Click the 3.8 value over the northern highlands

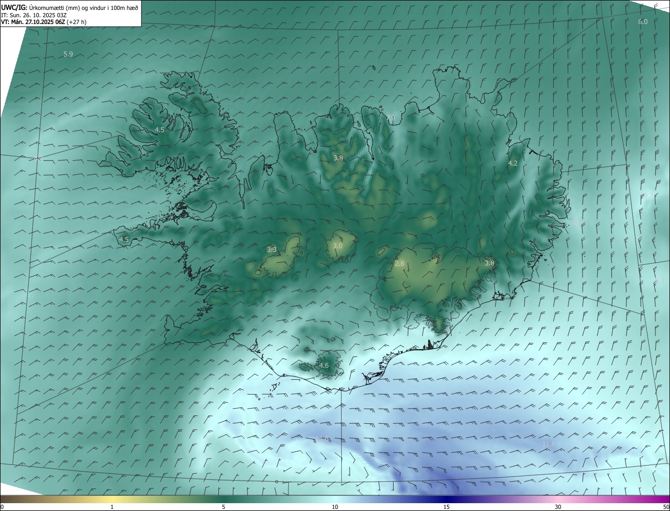(338, 158)
